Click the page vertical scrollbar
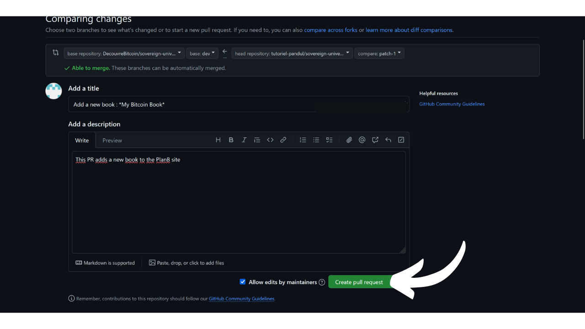This screenshot has width=585, height=329. tap(583, 89)
